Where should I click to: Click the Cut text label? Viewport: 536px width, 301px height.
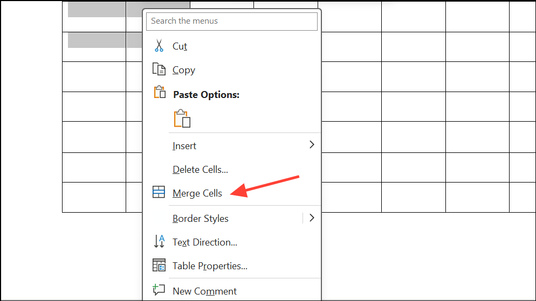pos(180,46)
